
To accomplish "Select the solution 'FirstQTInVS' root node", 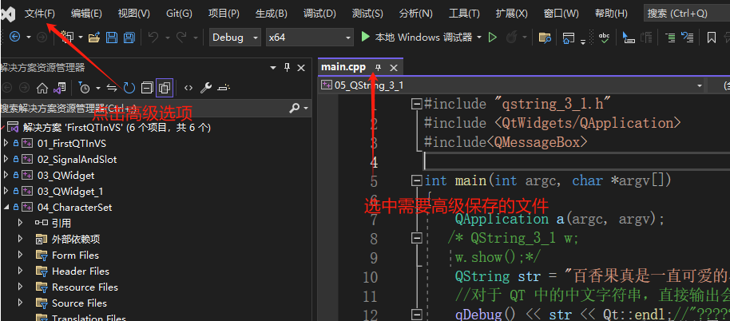I will click(x=117, y=127).
